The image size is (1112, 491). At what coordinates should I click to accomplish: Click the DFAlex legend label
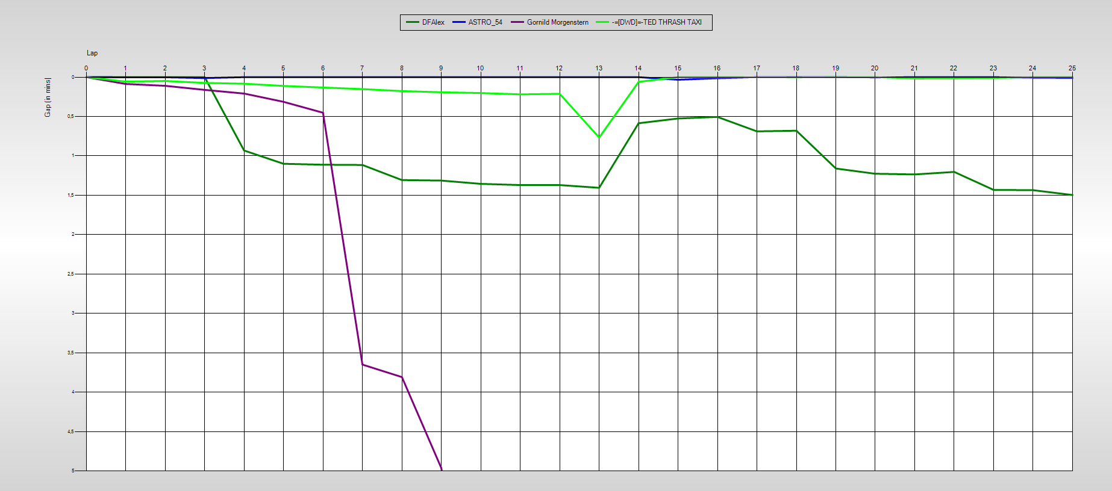point(433,22)
